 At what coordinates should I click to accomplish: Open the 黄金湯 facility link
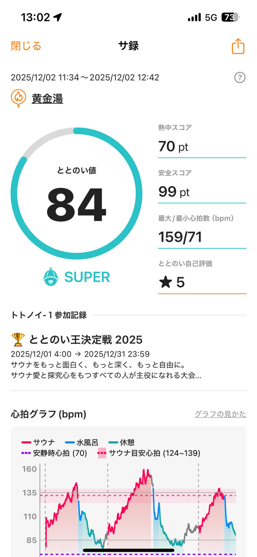47,99
